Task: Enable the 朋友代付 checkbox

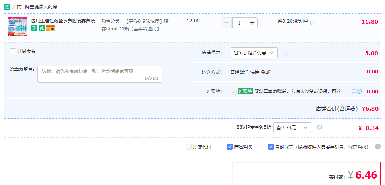Action: (x=189, y=147)
